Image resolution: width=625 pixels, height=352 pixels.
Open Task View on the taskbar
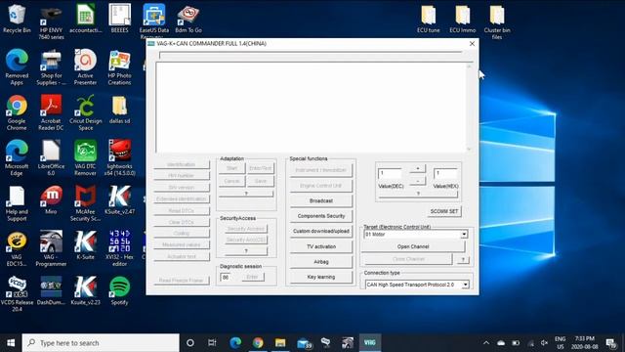pos(212,343)
